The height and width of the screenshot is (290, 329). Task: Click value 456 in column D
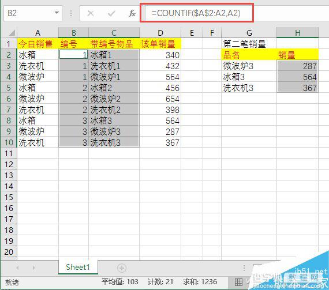160,88
